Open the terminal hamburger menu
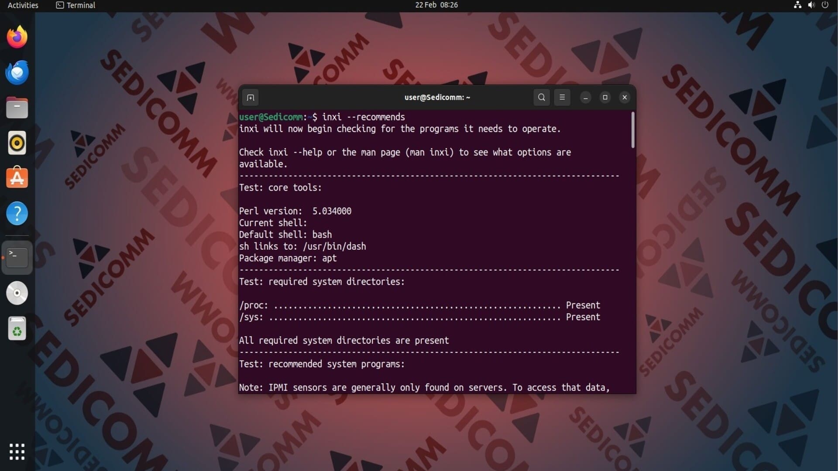 [562, 97]
